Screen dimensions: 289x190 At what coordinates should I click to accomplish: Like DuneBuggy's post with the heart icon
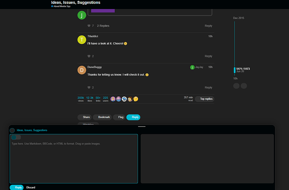[x=89, y=87]
